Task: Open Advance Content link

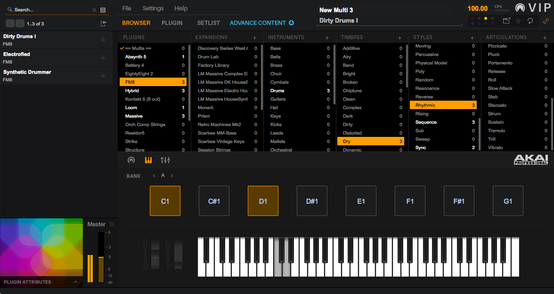Action: click(258, 23)
